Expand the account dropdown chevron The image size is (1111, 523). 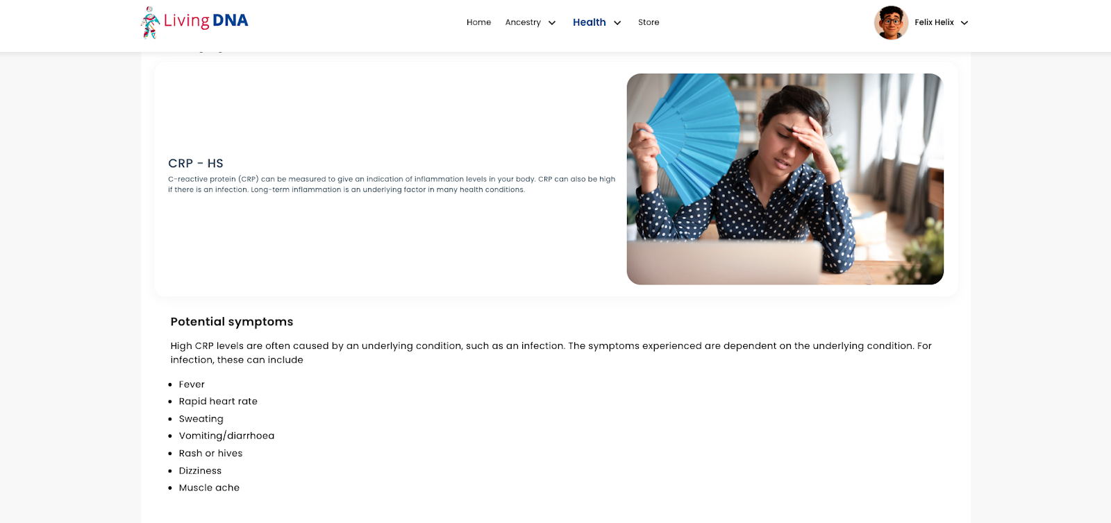coord(964,23)
